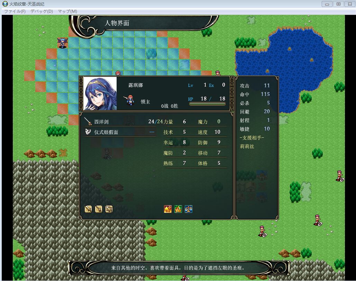Minimize the game window
Screen dimensions: 356x281
(327, 4)
